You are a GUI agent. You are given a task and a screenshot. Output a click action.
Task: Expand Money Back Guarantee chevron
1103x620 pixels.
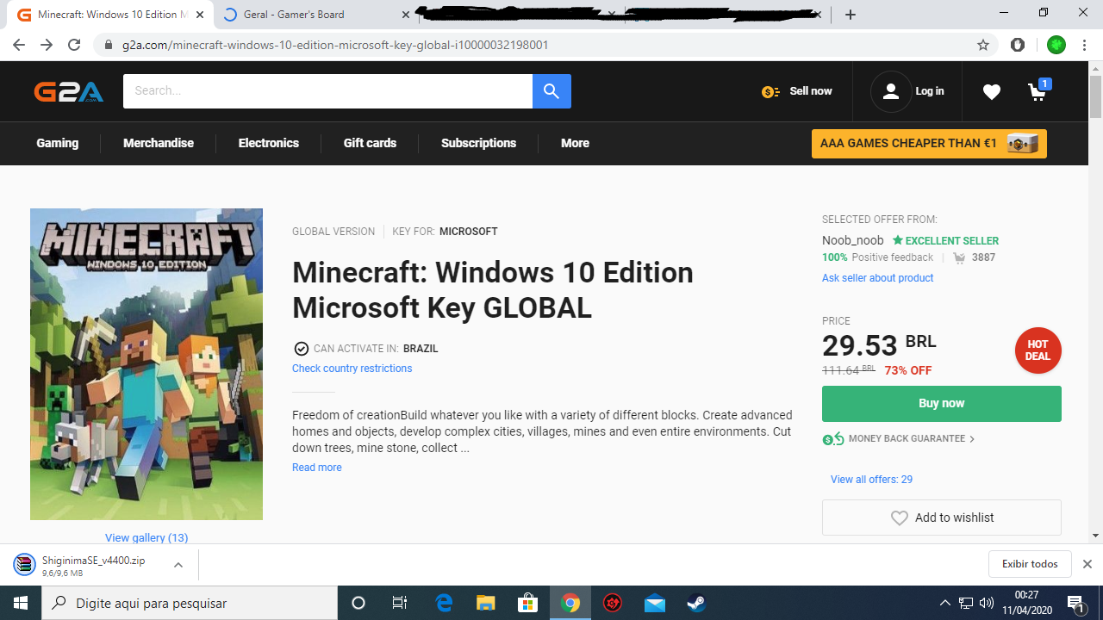(x=972, y=439)
